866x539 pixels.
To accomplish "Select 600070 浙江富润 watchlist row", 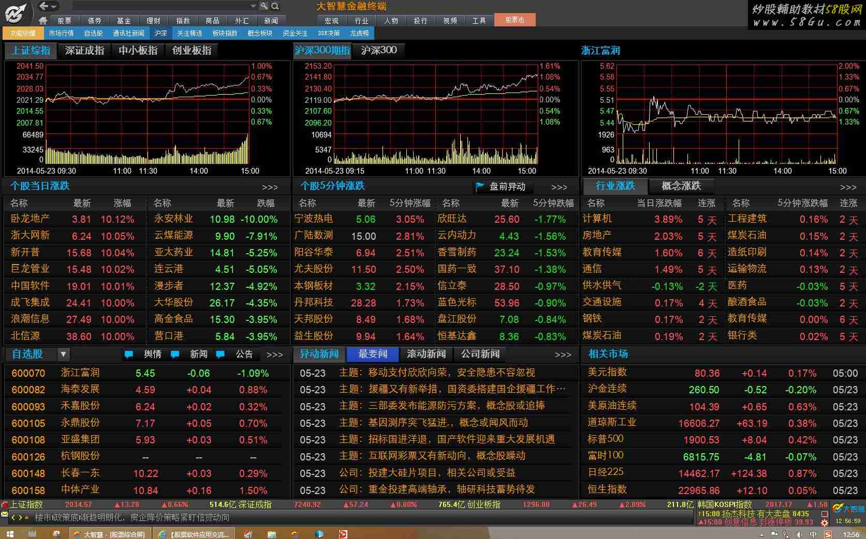I will (x=146, y=373).
